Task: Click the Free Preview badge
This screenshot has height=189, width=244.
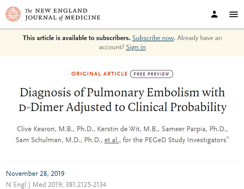Action: point(151,74)
